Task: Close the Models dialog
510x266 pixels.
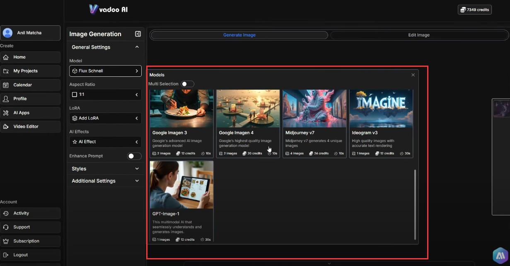Action: tap(413, 75)
